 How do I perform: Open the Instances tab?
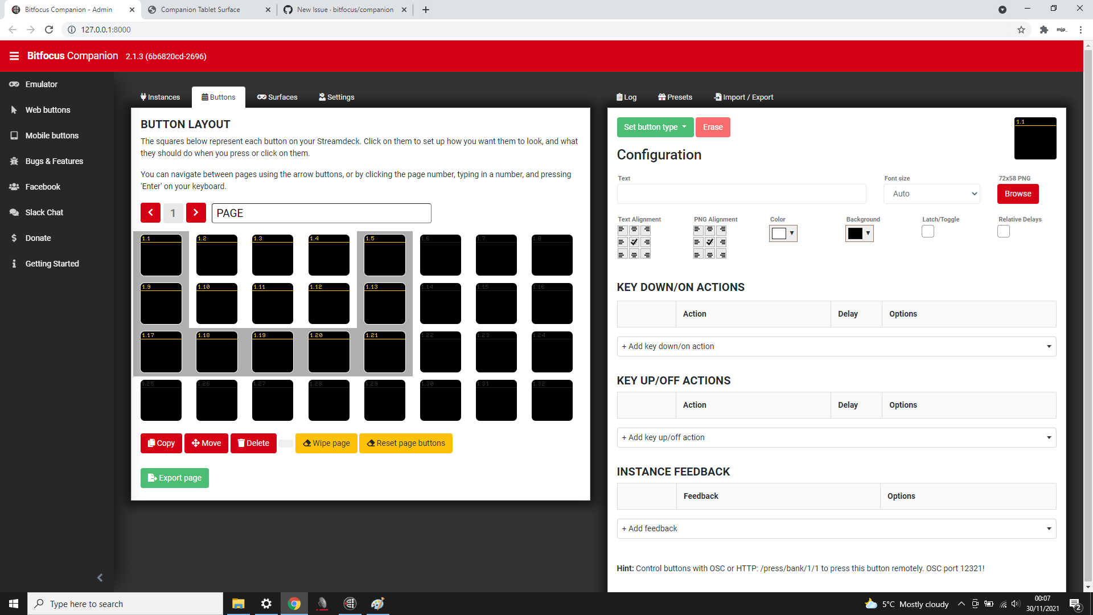(x=160, y=97)
